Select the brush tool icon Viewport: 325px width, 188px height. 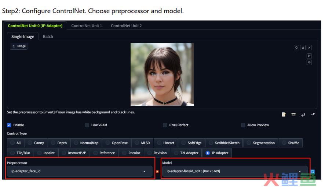[x=309, y=56]
